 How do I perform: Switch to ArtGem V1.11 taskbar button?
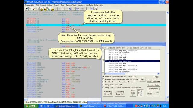[115, 106]
